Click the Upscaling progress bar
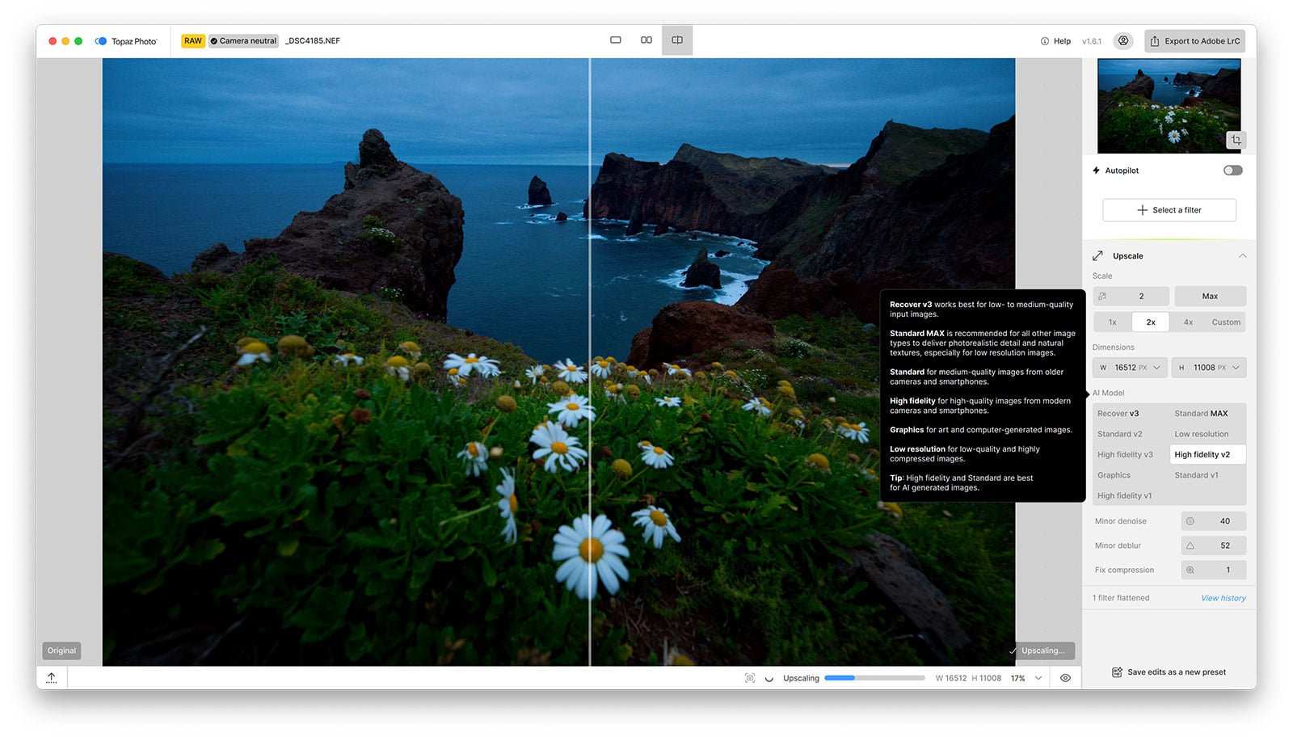This screenshot has height=737, width=1293. 874,678
